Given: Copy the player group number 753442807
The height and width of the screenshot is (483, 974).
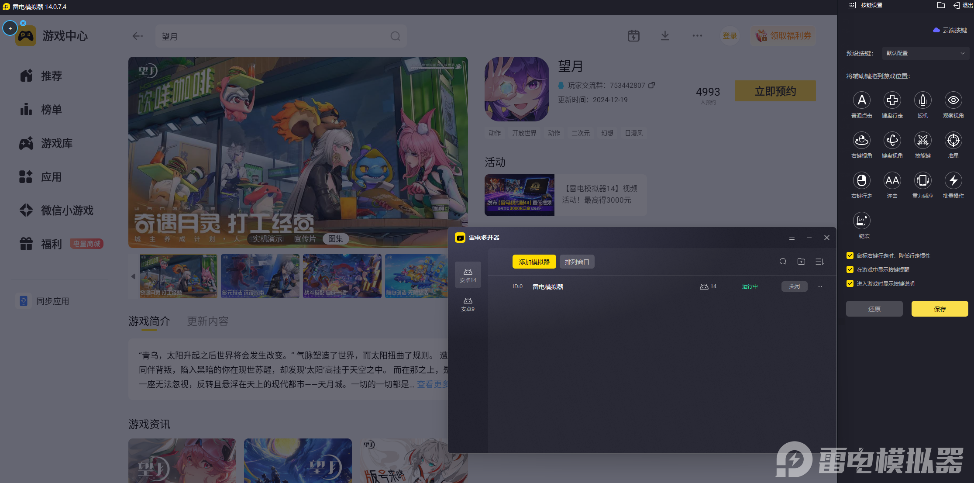Looking at the screenshot, I should [x=651, y=85].
